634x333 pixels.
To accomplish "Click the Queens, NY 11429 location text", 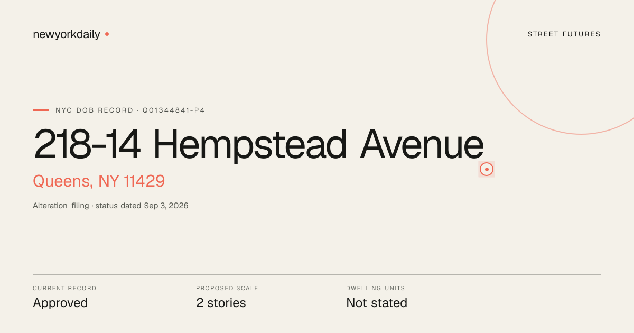I will pos(99,181).
